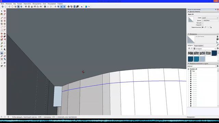
Task: Pick the Make Component tool
Action: [x=4, y=11]
